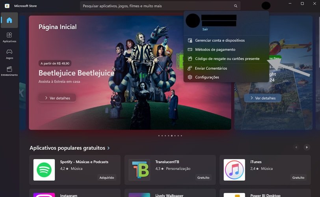The width and height of the screenshot is (320, 197).
Task: Open Configurações from the account menu
Action: coord(226,77)
